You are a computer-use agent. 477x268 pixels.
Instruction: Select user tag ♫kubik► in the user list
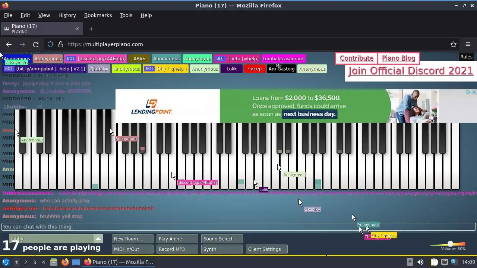(x=99, y=69)
